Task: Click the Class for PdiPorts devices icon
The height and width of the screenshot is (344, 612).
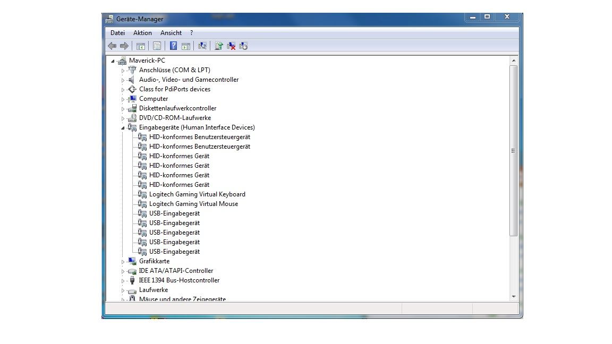Action: [x=132, y=89]
